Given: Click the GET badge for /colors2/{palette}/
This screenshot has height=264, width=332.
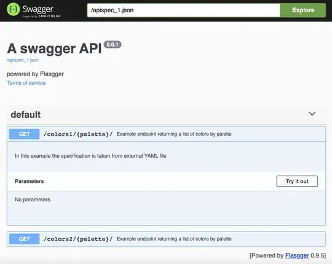Looking at the screenshot, I should click(25, 239).
